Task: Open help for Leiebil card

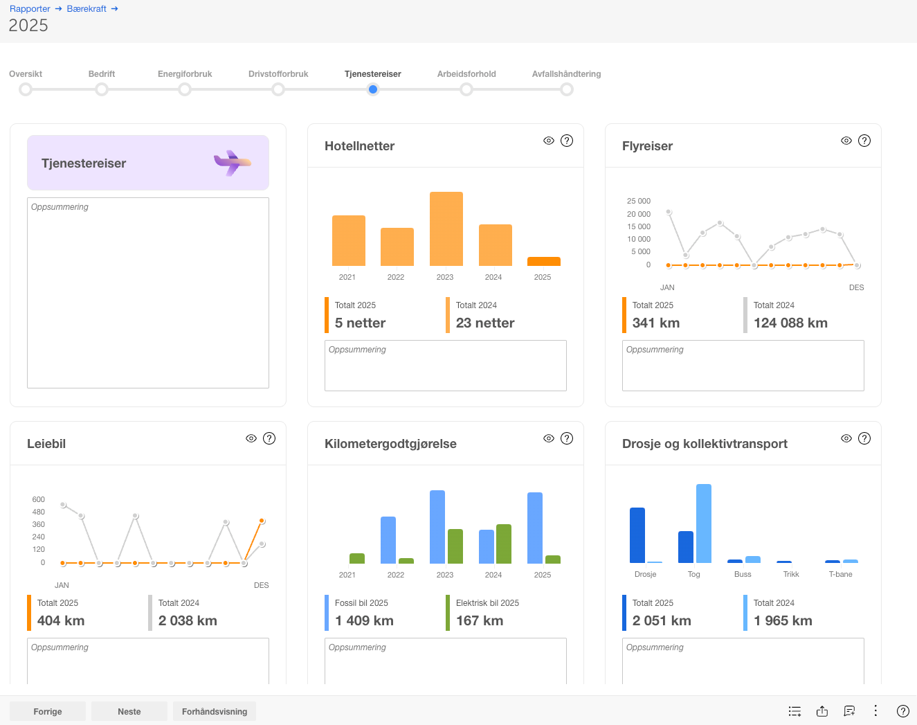Action: (x=269, y=438)
